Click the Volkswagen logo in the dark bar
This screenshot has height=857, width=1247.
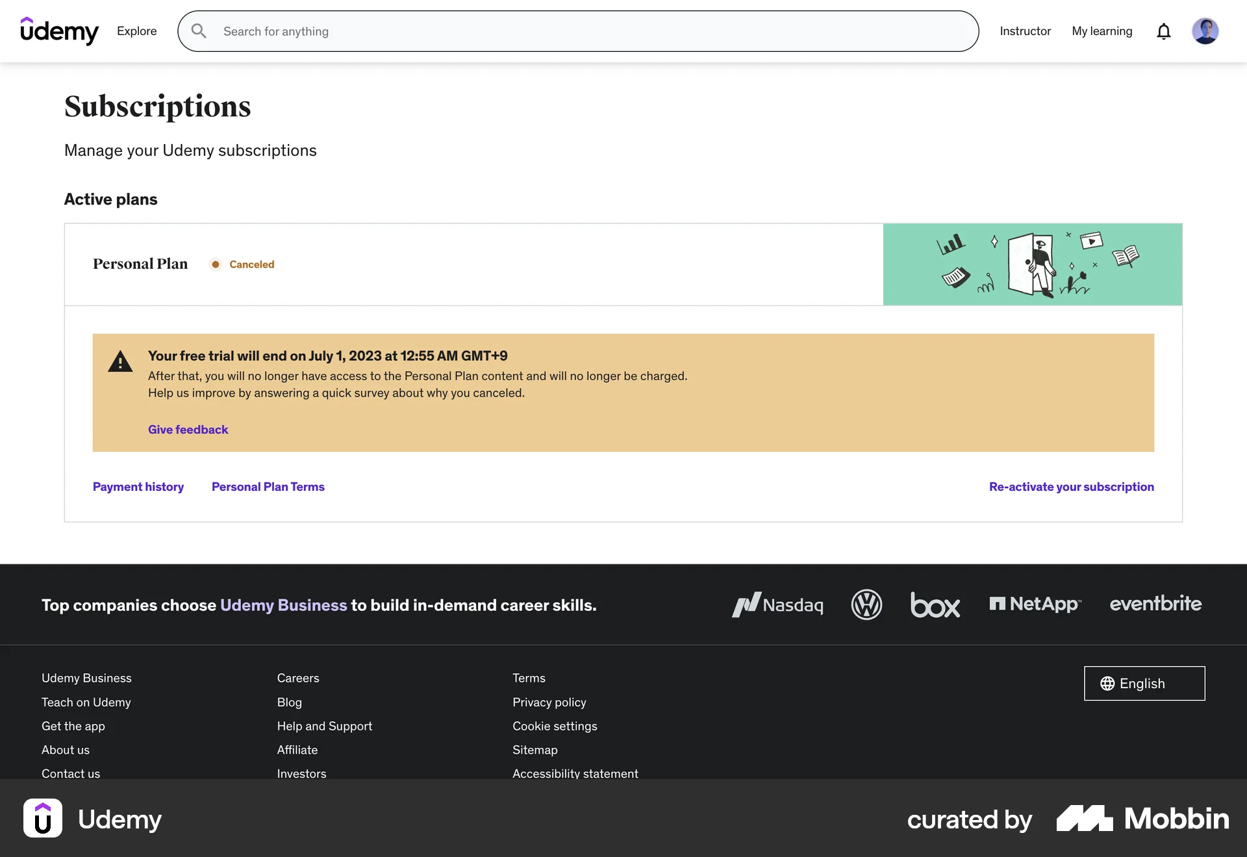pos(866,604)
